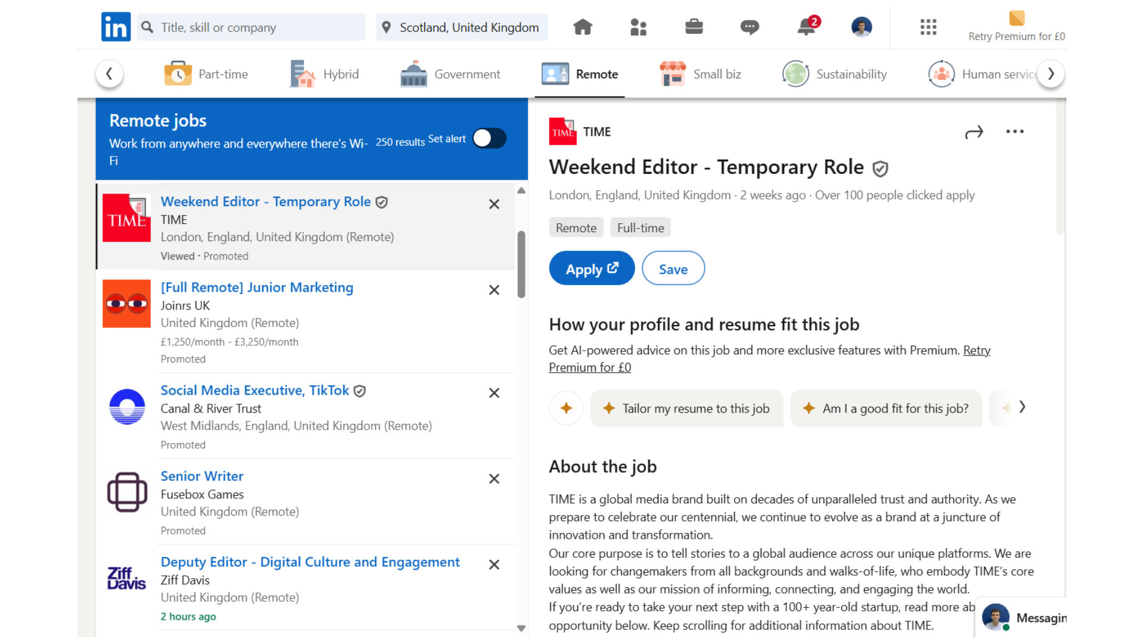Open more options with the three-dot icon
This screenshot has width=1144, height=643.
coord(1015,131)
